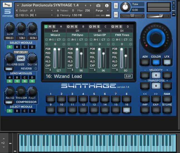The image size is (180, 153).
Task: Select EQ module B
Action: 17,47
